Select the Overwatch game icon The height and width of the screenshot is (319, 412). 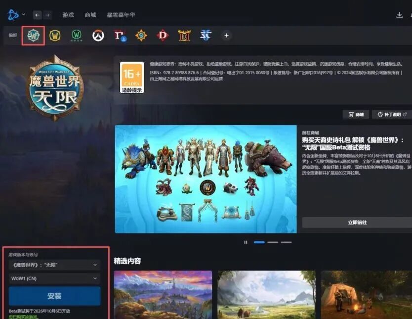click(x=98, y=36)
